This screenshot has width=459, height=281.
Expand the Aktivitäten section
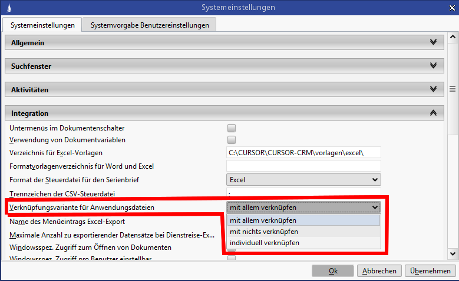(x=434, y=89)
